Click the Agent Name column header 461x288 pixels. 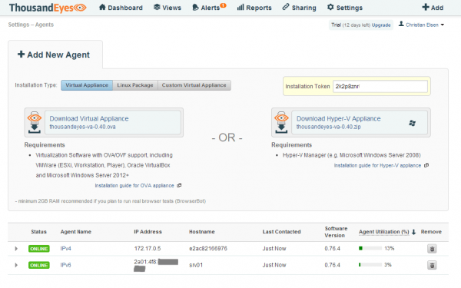coord(76,232)
